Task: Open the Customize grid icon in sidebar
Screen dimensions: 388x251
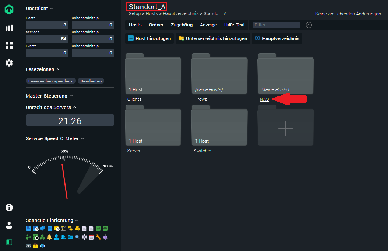Action: (9, 45)
